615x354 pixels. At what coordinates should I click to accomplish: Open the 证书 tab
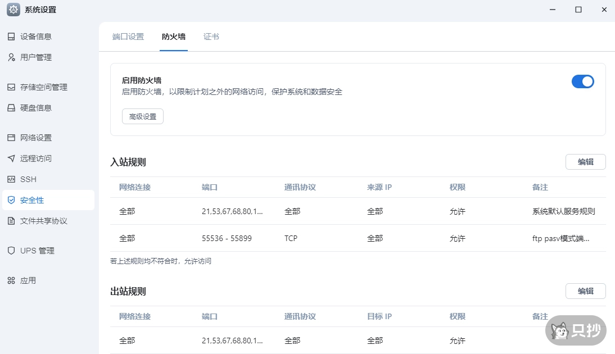pos(211,36)
